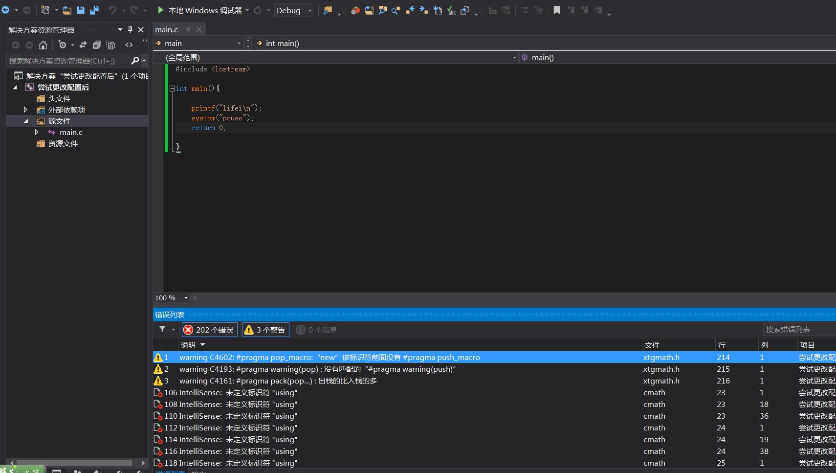Click the search magnifier in Solution Explorer
Screen dimensions: 836x473
[135, 61]
